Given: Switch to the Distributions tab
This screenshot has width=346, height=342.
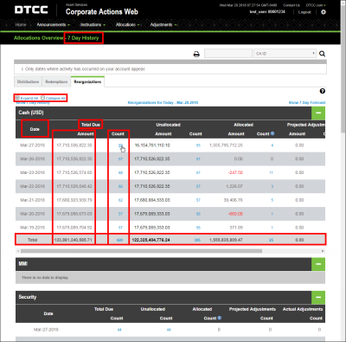Looking at the screenshot, I should point(28,81).
